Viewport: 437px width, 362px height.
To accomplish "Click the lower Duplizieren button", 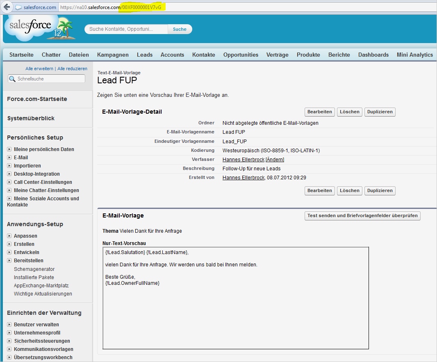I will click(380, 190).
